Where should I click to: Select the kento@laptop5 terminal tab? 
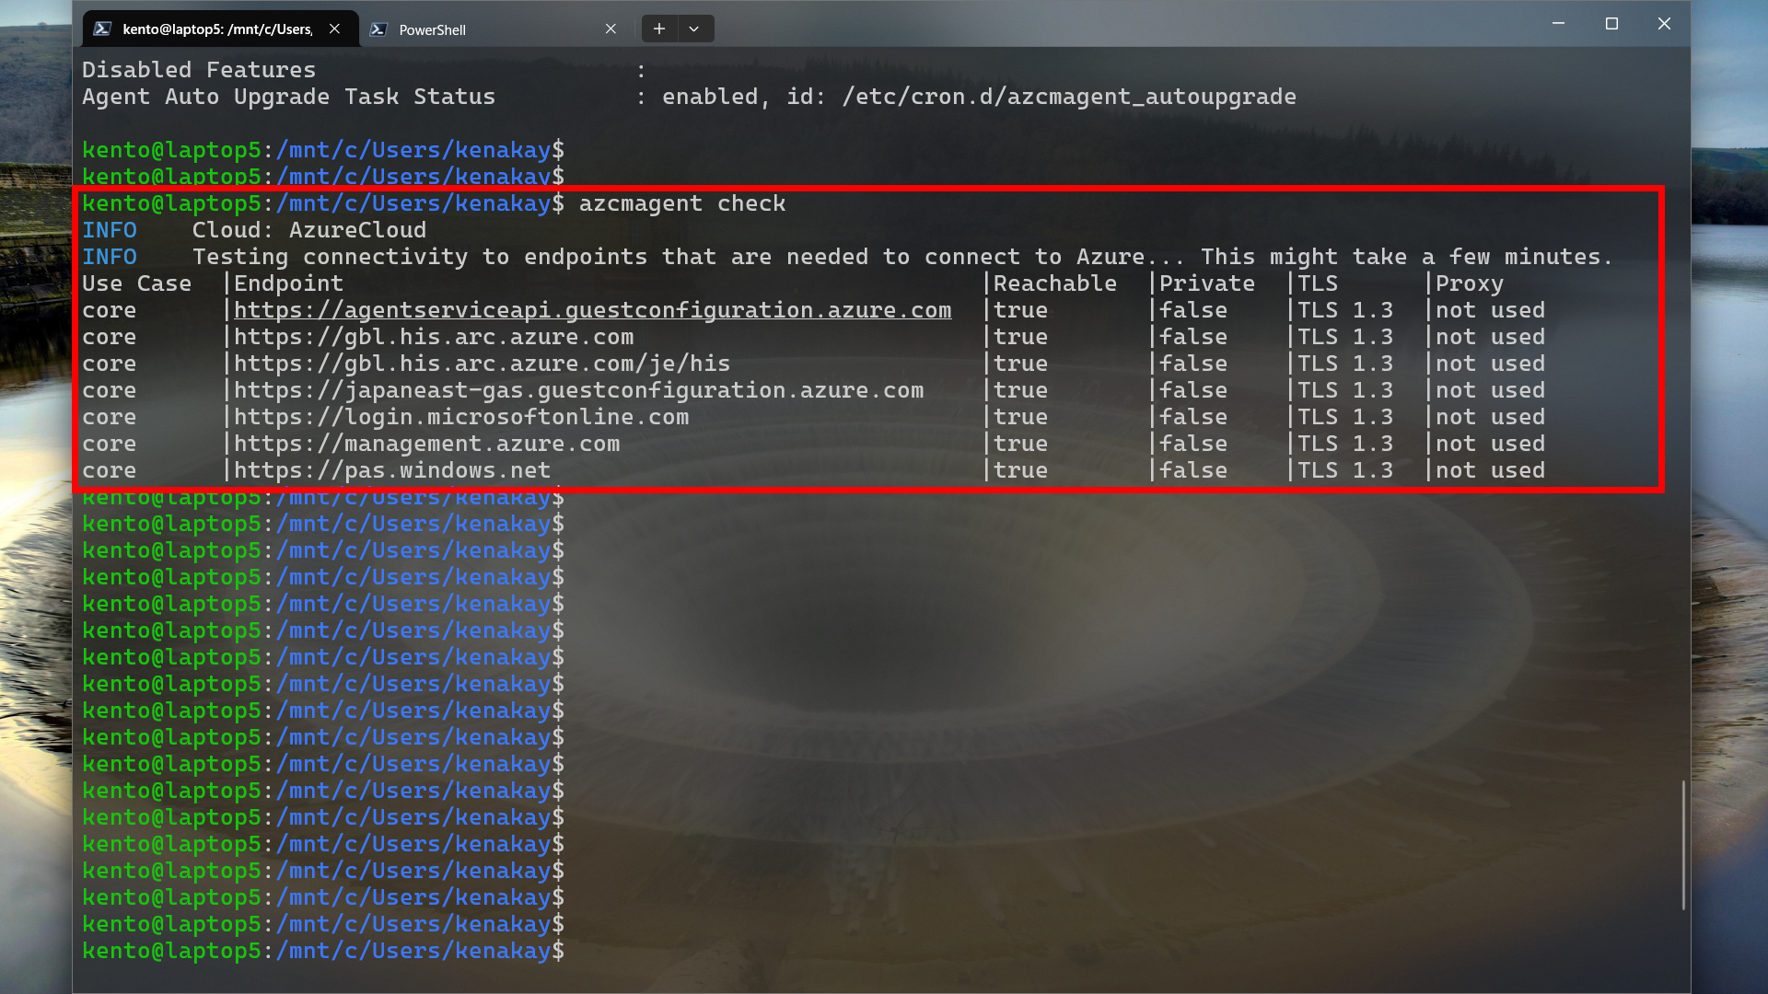click(216, 29)
